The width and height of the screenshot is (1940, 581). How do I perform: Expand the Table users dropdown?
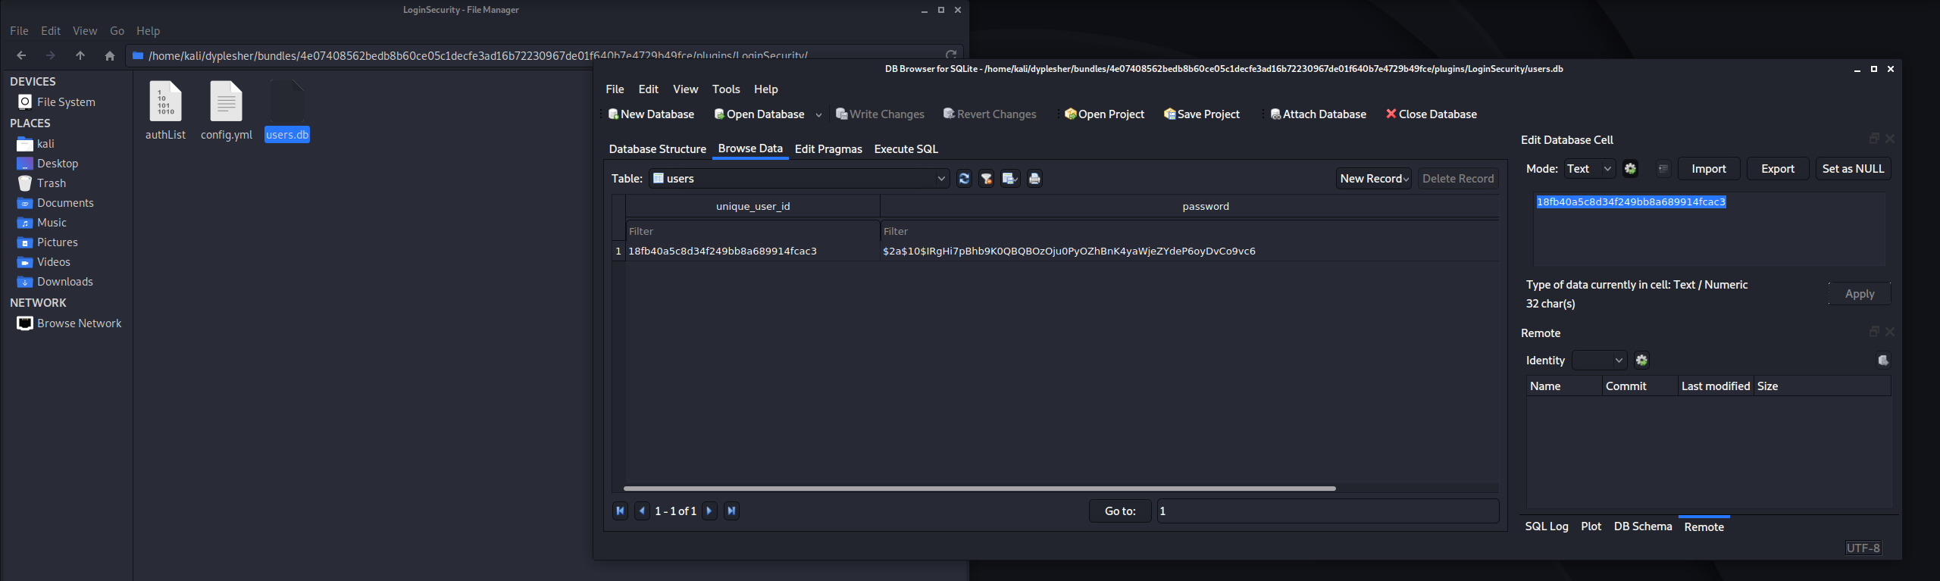pos(799,179)
